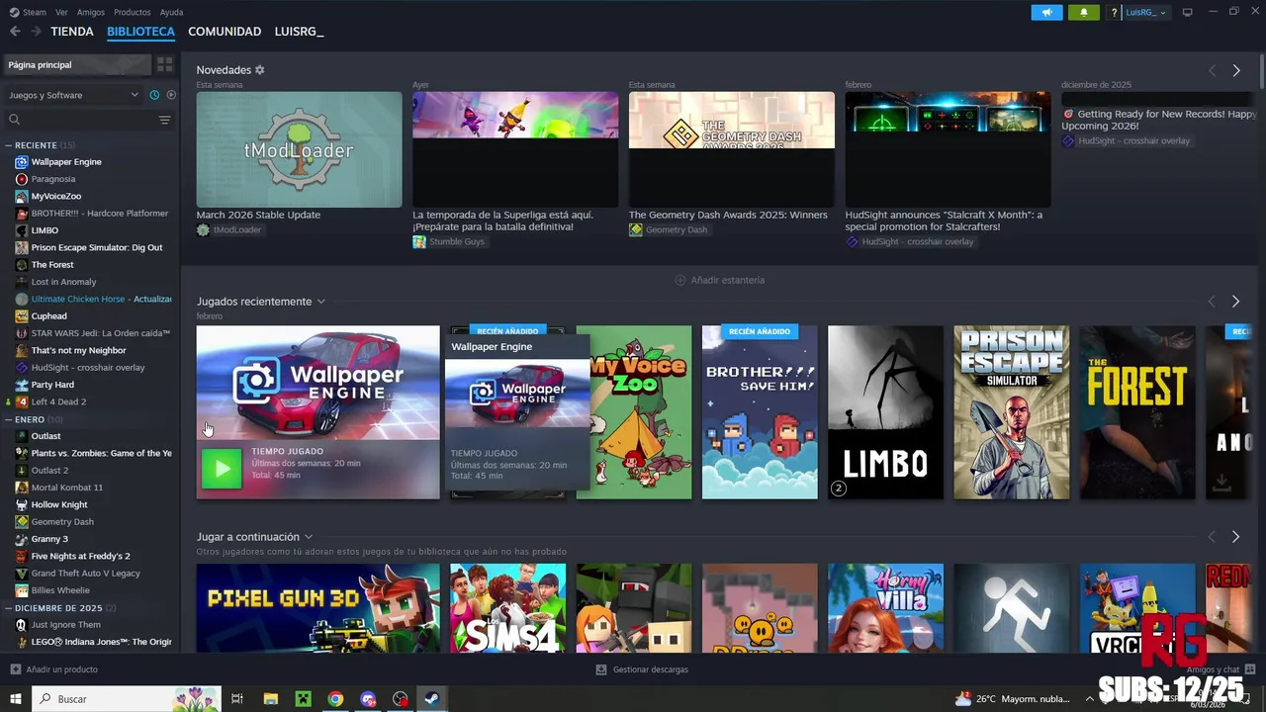Open Stumble Guys Superliga news

click(515, 149)
